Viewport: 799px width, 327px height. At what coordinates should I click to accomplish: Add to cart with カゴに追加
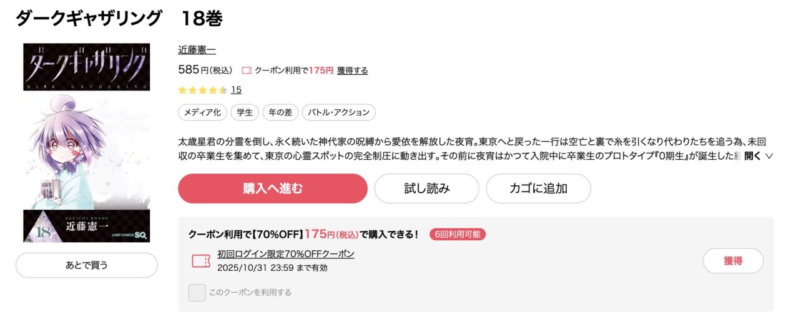tap(538, 188)
